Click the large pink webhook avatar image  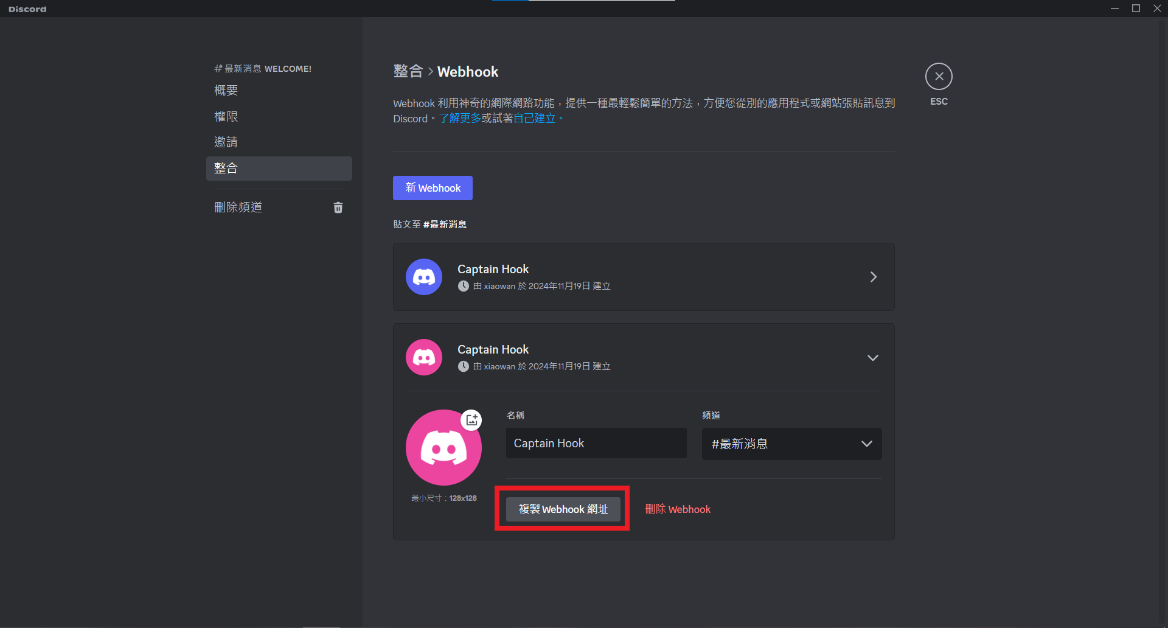point(443,447)
